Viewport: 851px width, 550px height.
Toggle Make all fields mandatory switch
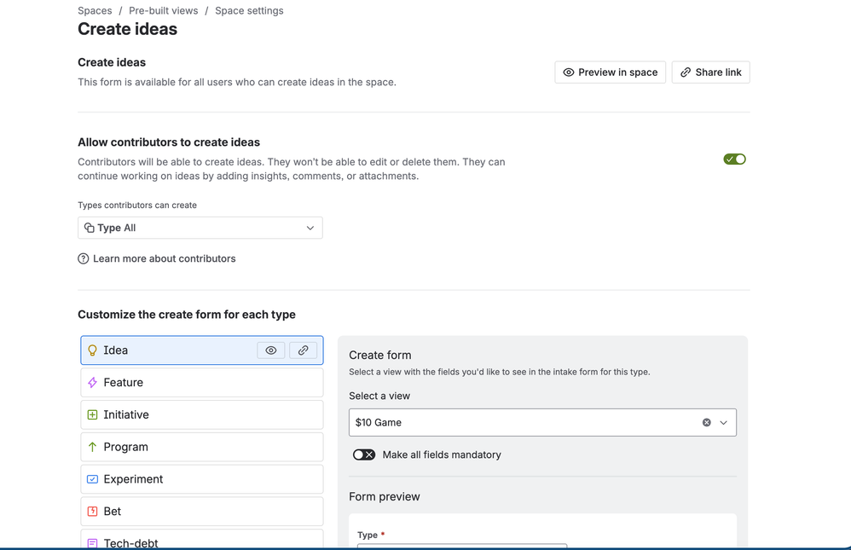[363, 455]
